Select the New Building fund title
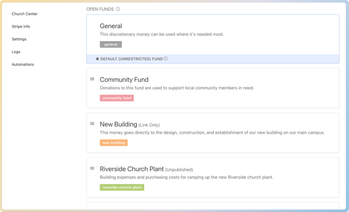Viewport: 349px width, 212px height. pos(118,124)
